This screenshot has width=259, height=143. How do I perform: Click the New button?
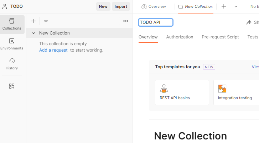103,6
